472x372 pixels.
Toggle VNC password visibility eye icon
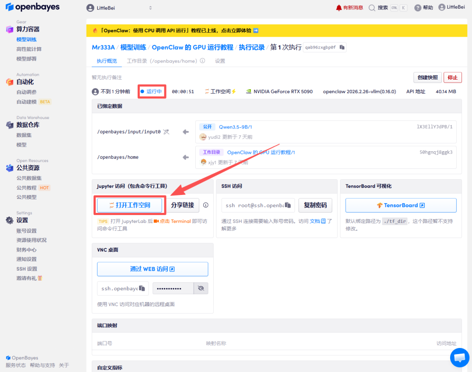[x=201, y=289]
